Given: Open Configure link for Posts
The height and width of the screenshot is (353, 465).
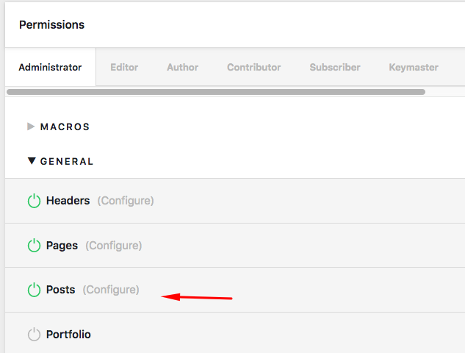Looking at the screenshot, I should pyautogui.click(x=111, y=290).
